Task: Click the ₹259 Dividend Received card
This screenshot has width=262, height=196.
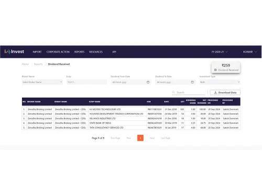Action: pos(226,67)
